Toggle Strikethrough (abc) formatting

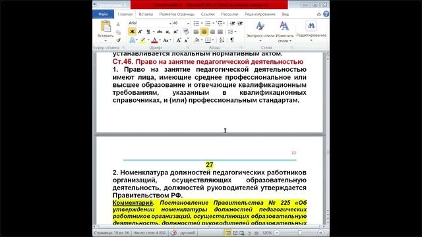[160, 32]
